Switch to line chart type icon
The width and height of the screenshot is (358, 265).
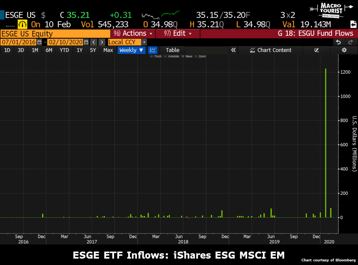[153, 50]
